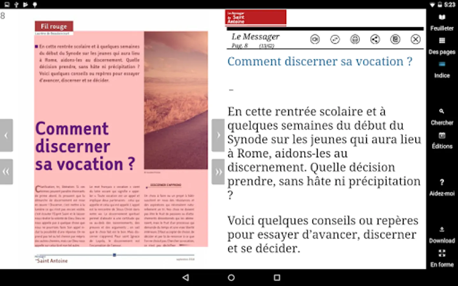This screenshot has width=458, height=286.
Task: Tap the 'Fil rouge' section label
Action: (x=54, y=26)
